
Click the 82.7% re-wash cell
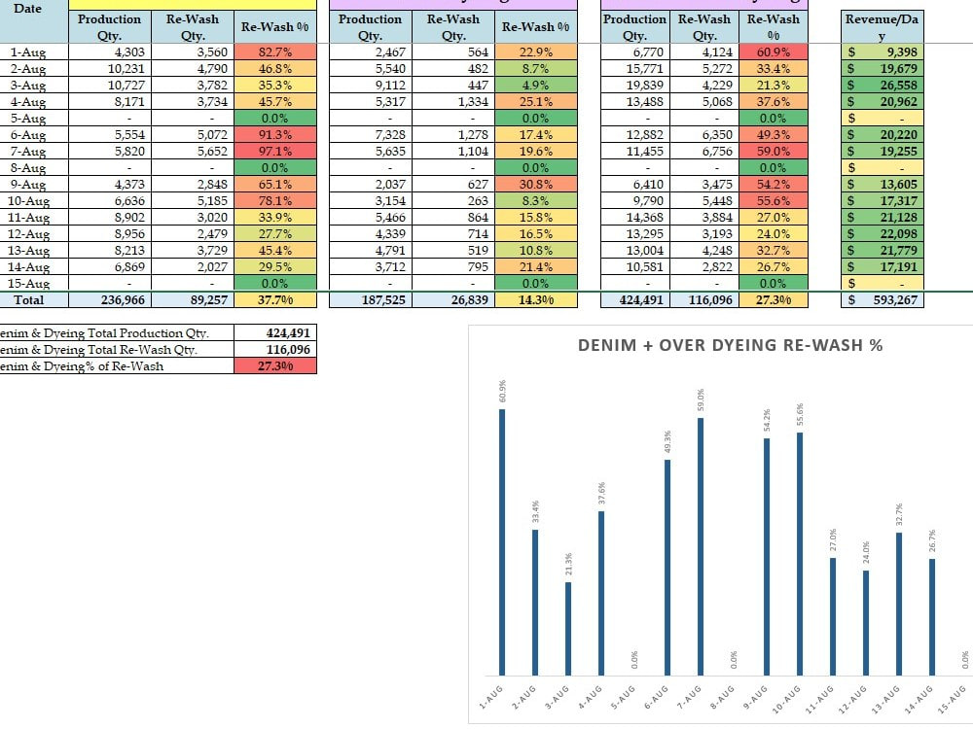[x=275, y=52]
